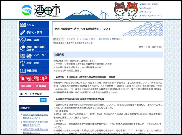Select the pencil icon for 子育て・教育

[22, 32]
